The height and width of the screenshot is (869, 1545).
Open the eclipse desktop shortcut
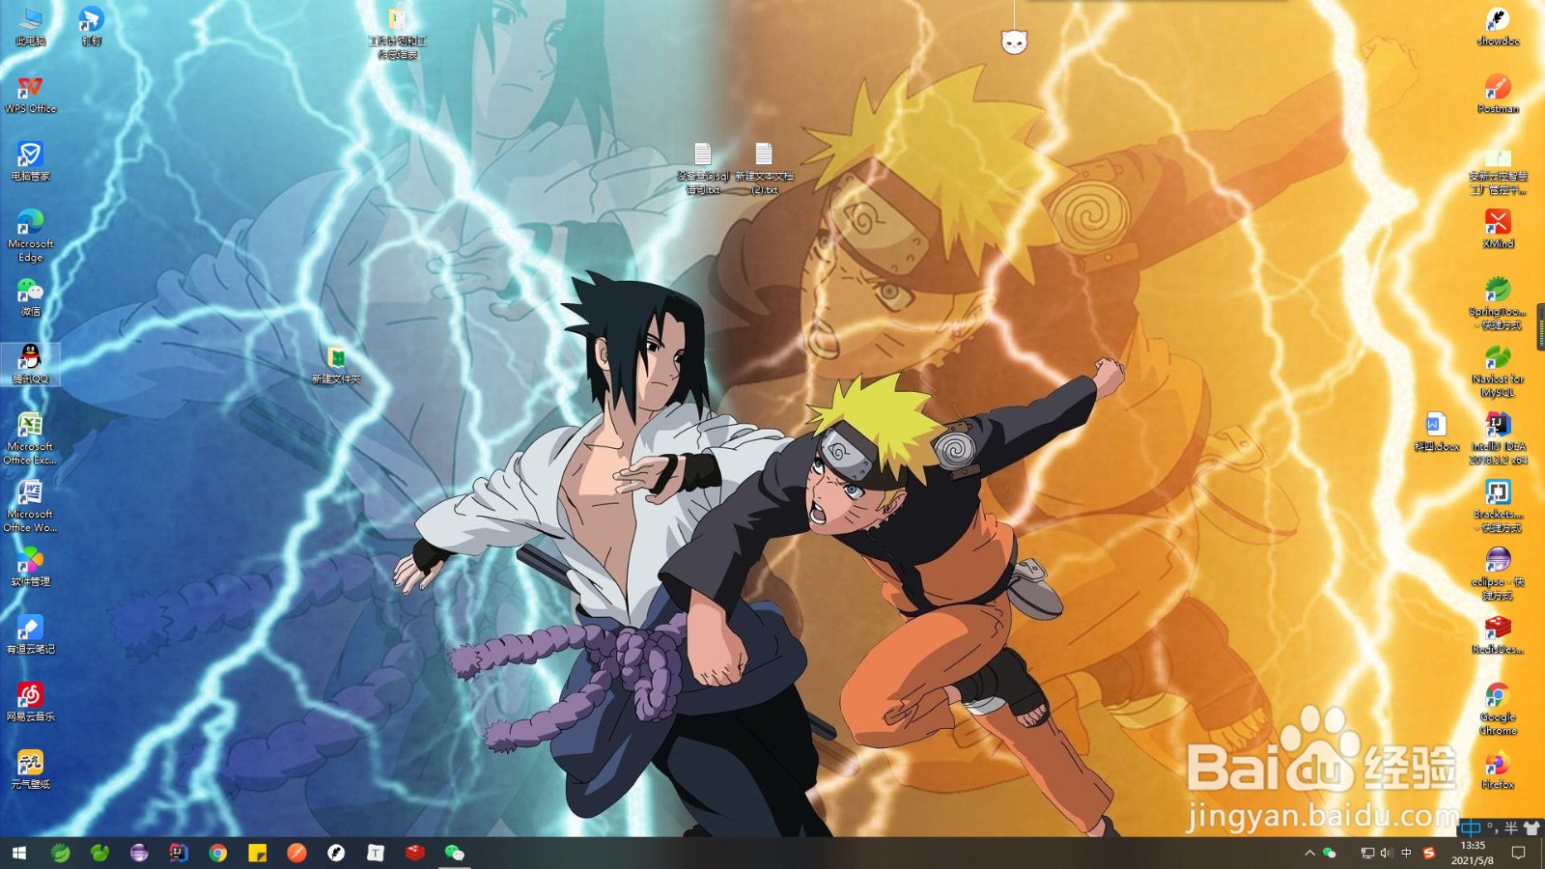click(x=1498, y=575)
